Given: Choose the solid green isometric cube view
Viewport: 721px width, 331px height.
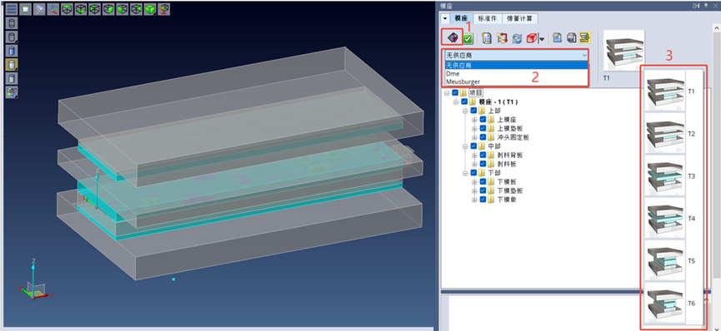Looking at the screenshot, I should coord(150,9).
